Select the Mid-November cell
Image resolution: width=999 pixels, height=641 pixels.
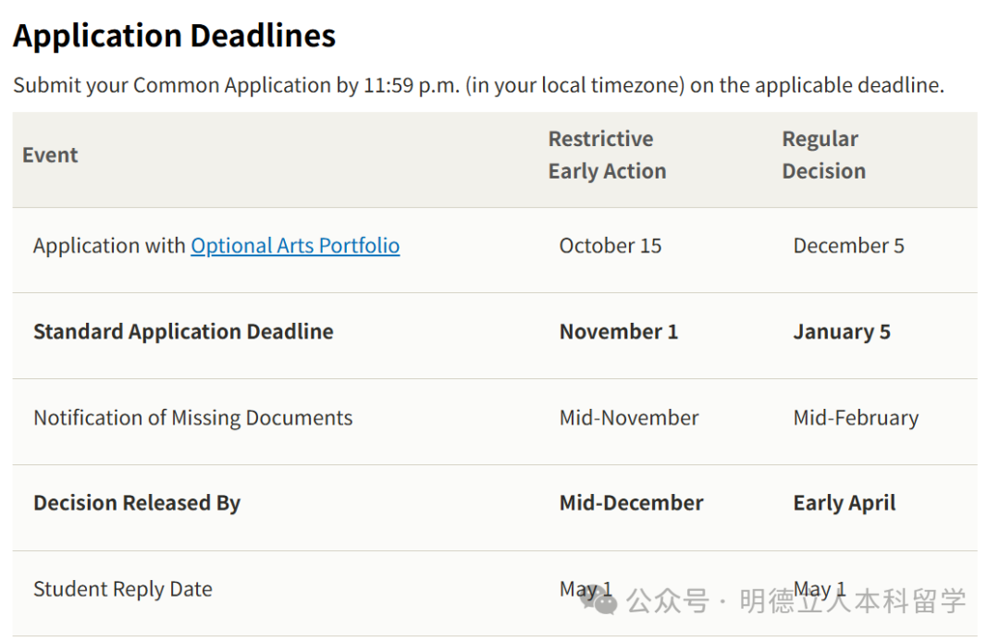coord(629,418)
